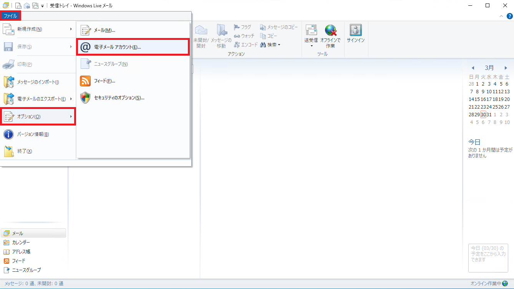Click the メッセージの移動 ribbon button
514x289 pixels.
[221, 36]
